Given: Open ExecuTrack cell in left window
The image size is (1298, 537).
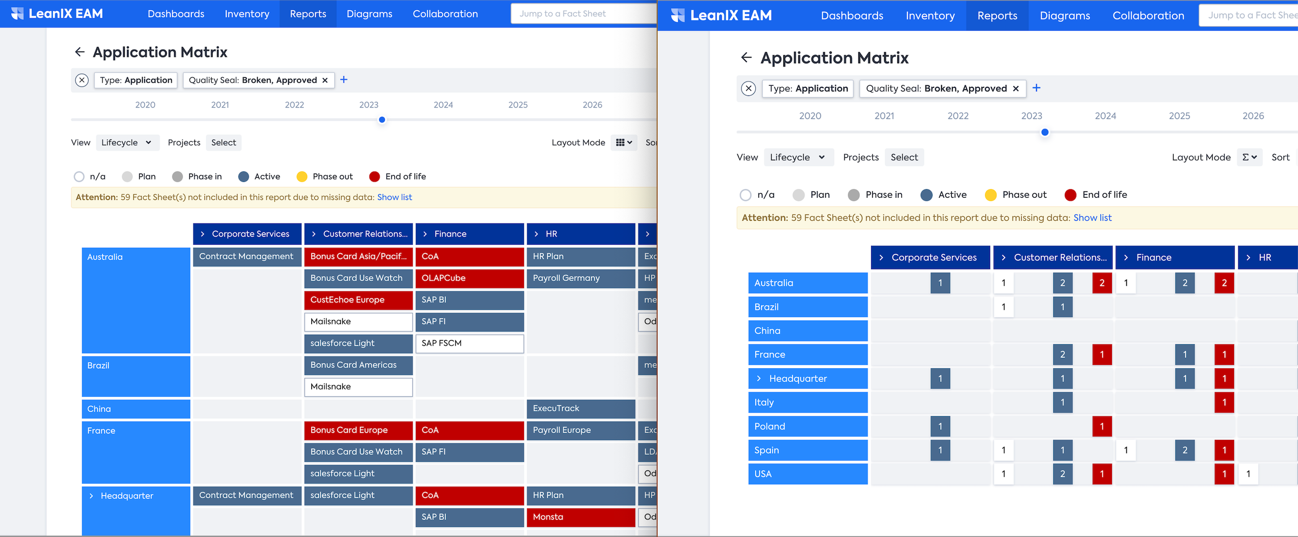Looking at the screenshot, I should (581, 409).
